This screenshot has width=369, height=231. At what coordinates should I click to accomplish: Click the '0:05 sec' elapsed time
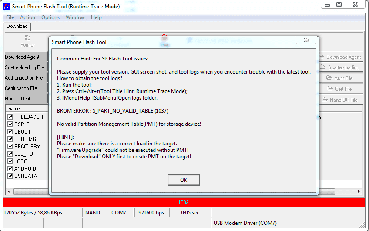[190, 213]
